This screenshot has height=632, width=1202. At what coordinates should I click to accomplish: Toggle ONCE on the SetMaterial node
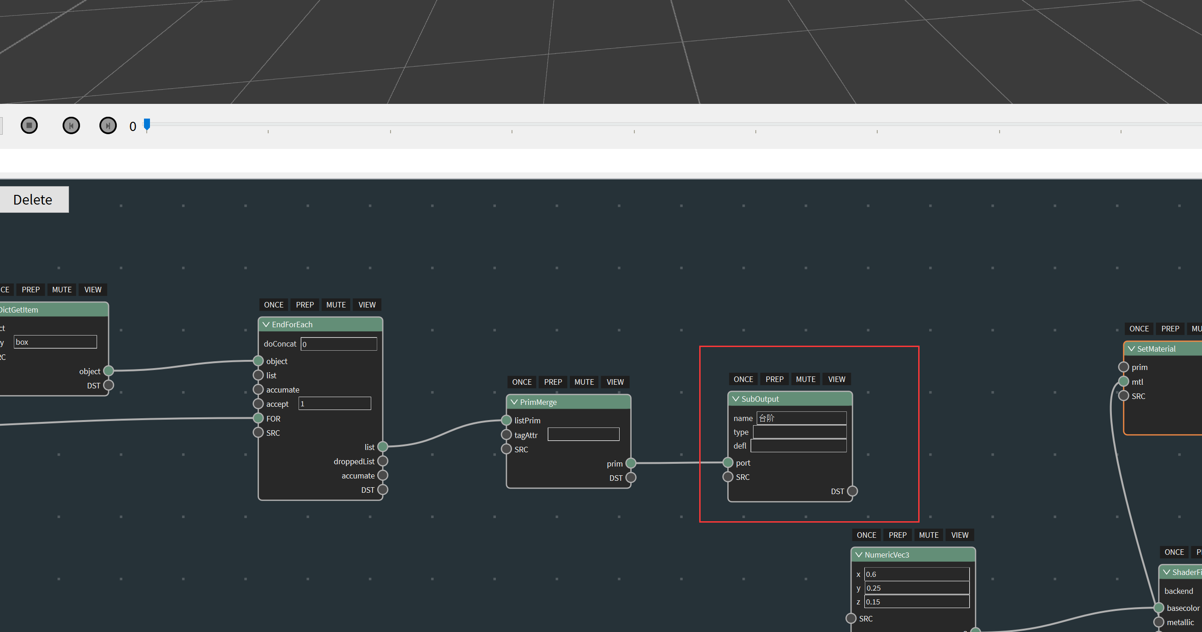[x=1139, y=329]
